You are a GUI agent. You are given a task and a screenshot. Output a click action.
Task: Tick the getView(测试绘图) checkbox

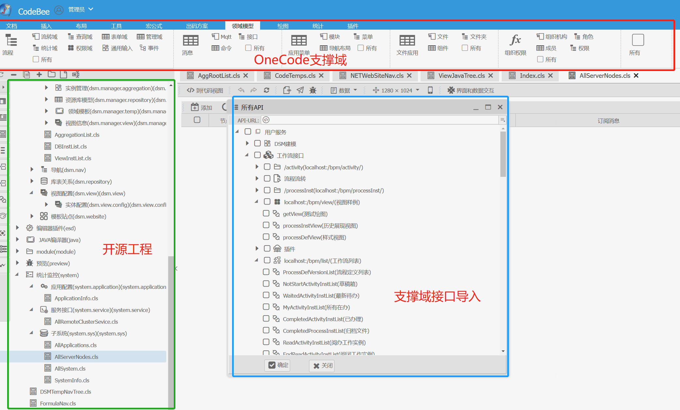(266, 213)
